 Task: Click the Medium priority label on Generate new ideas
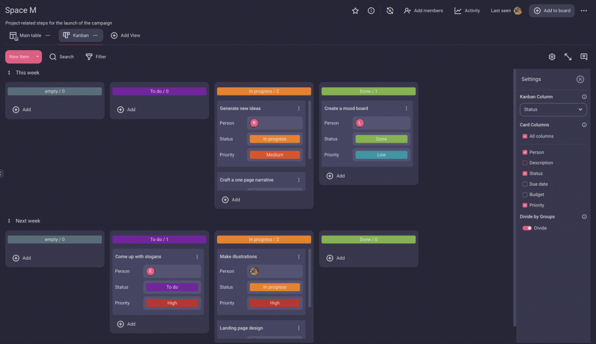pyautogui.click(x=275, y=155)
